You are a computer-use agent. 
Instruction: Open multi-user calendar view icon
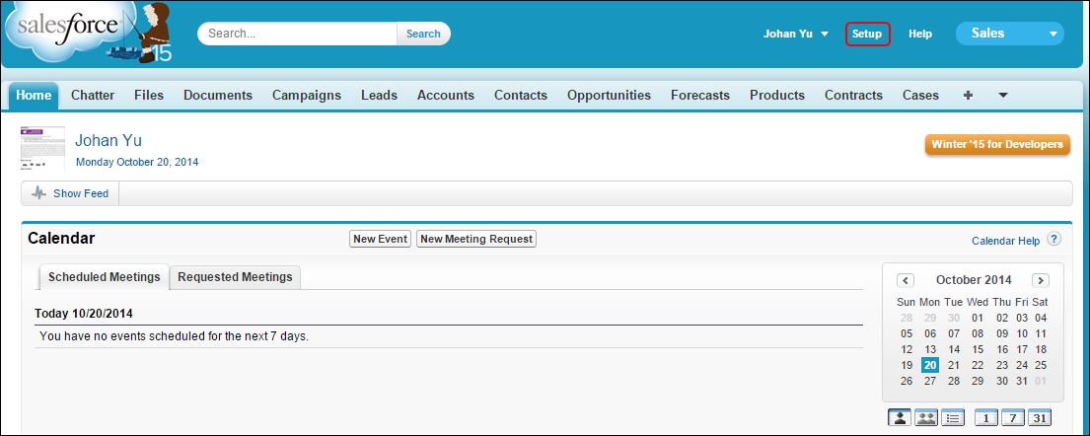coord(926,417)
